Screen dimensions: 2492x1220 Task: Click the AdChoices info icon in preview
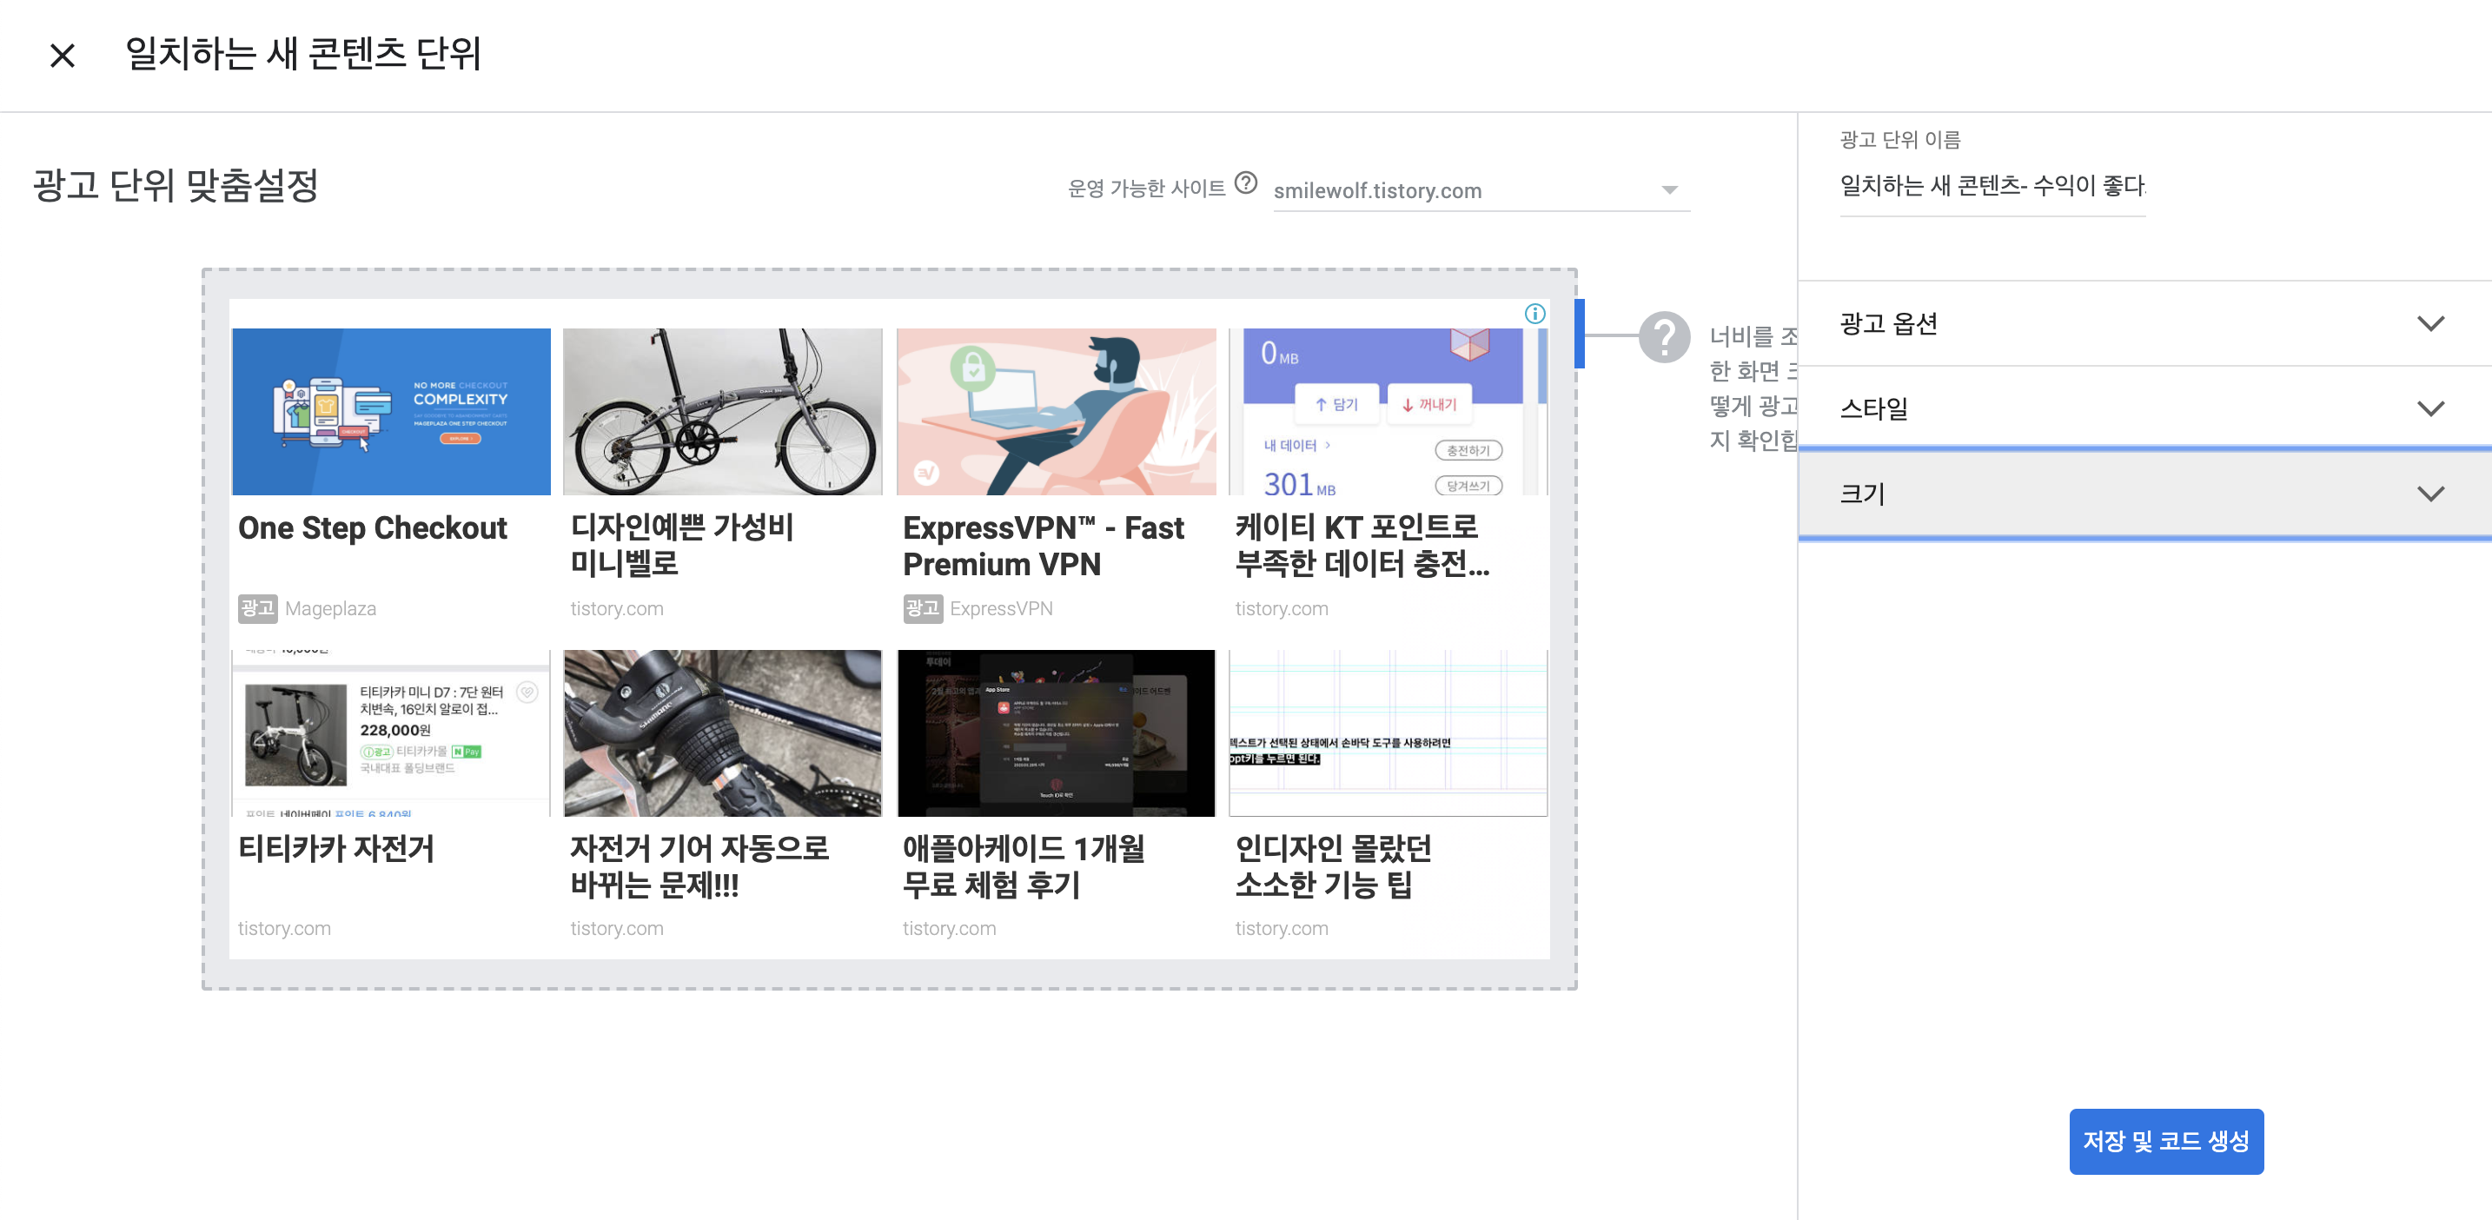pos(1534,314)
